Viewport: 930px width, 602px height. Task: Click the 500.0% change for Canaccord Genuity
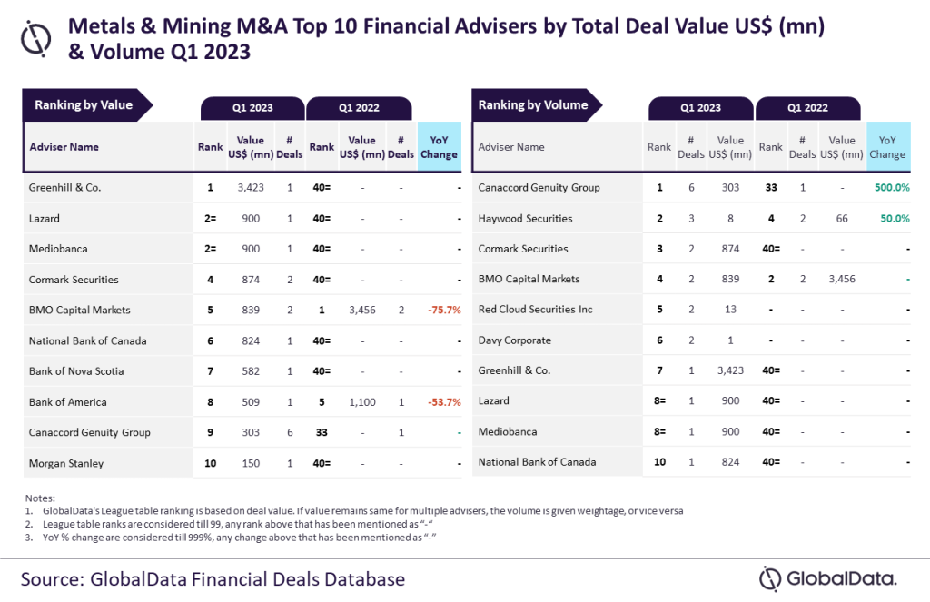click(x=892, y=187)
